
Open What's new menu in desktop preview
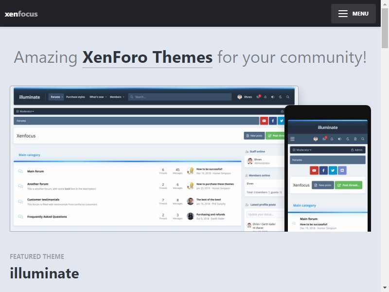98,97
